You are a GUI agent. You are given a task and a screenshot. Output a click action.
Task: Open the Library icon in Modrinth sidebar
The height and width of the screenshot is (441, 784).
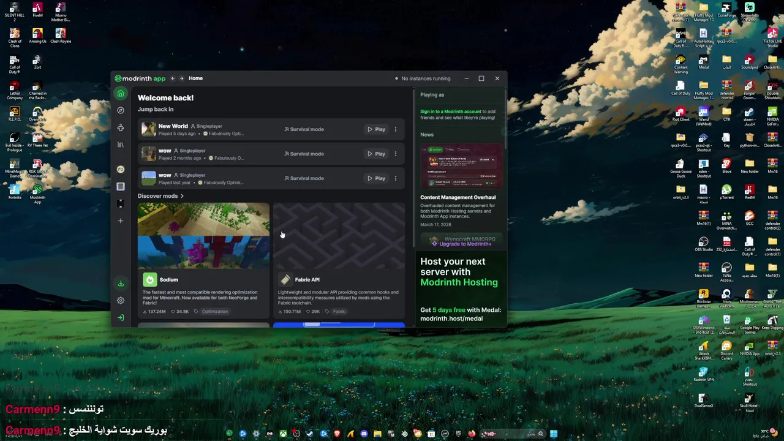point(121,145)
